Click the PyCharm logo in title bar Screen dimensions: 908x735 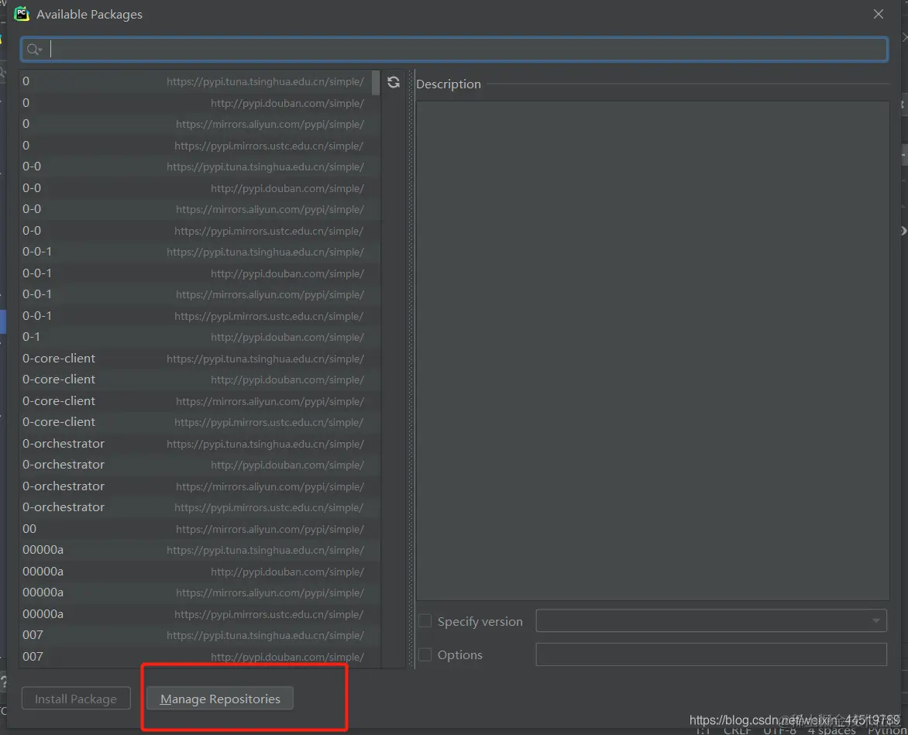point(22,14)
